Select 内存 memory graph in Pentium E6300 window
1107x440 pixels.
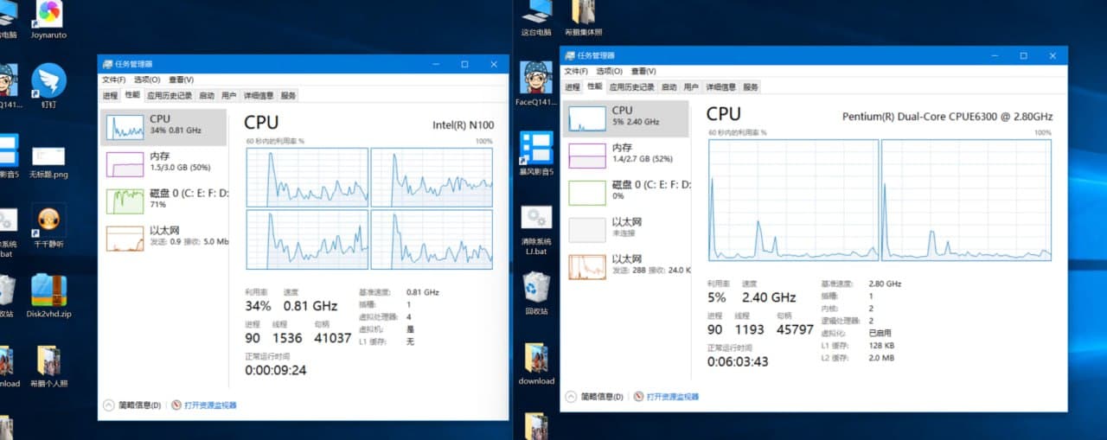pyautogui.click(x=587, y=156)
